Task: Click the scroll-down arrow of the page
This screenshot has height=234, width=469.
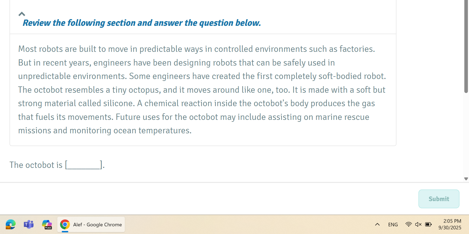Action: tap(466, 179)
